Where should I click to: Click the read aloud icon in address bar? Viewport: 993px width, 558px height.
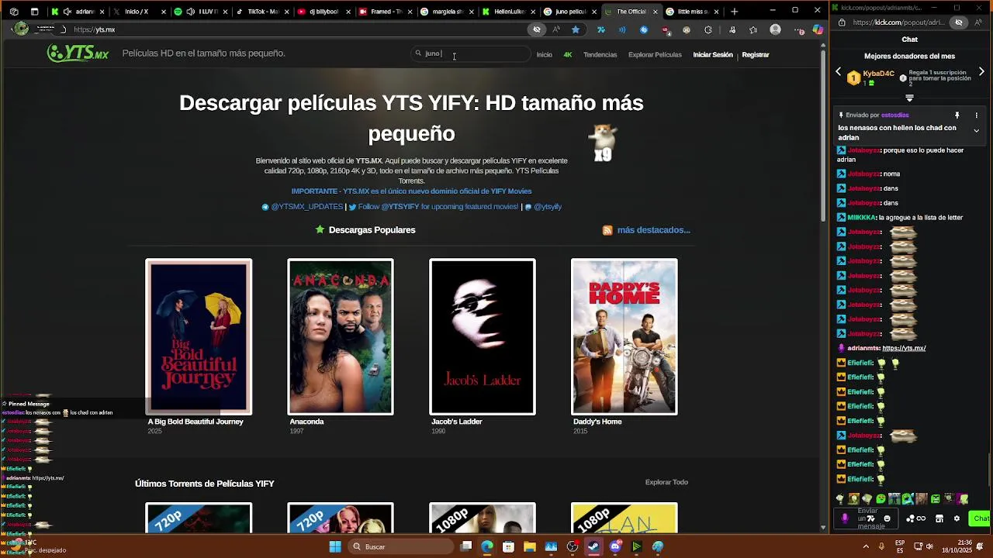(x=556, y=29)
